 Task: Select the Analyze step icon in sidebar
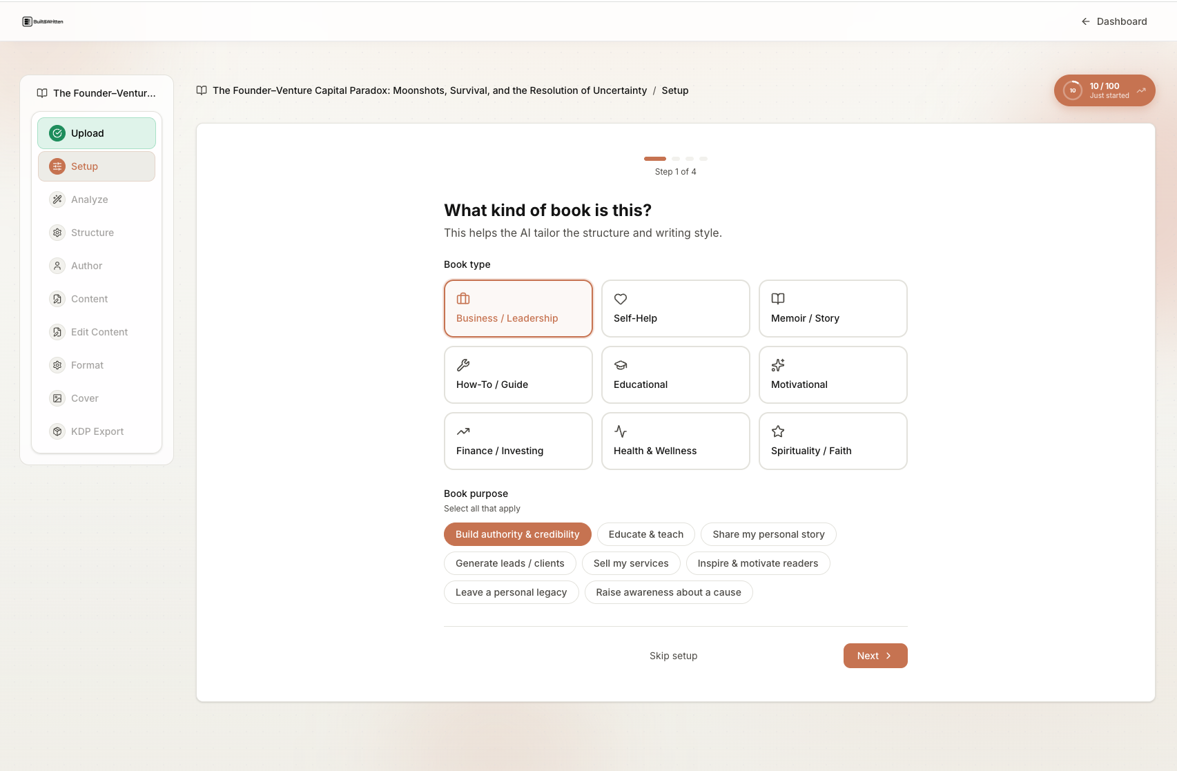(x=57, y=199)
